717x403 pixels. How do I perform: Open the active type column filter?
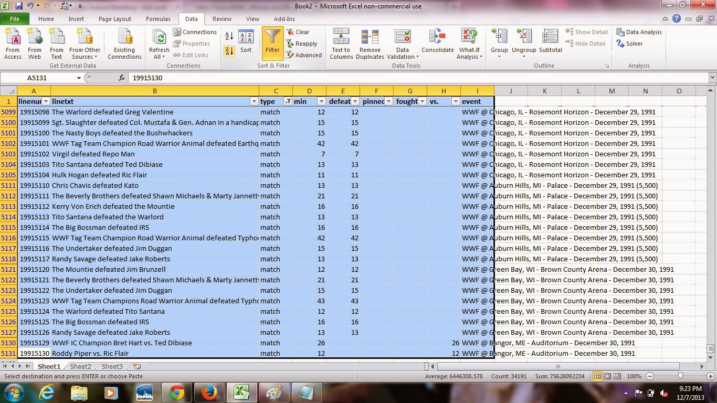tap(288, 101)
